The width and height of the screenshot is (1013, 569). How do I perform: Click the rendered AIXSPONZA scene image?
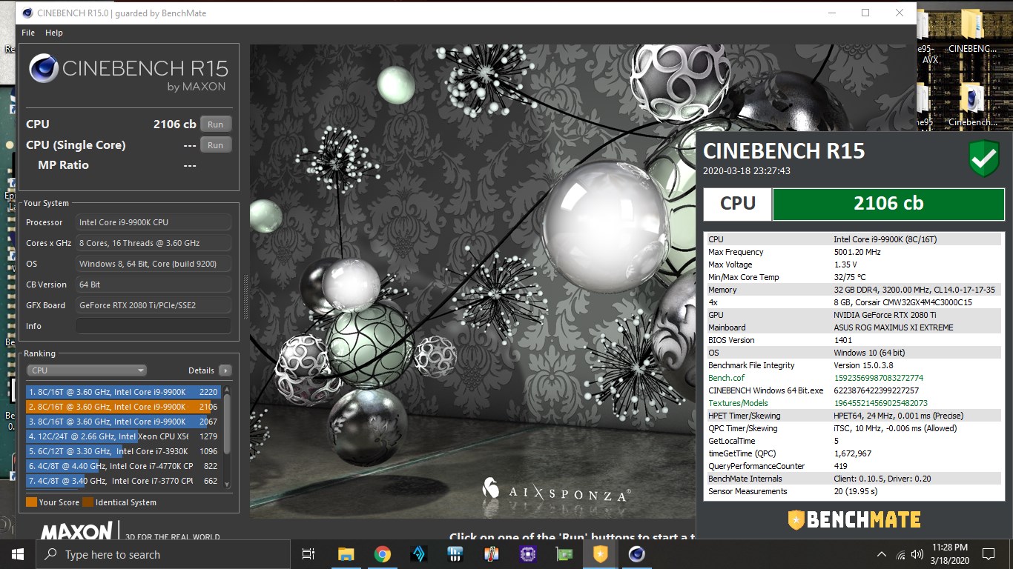click(472, 282)
